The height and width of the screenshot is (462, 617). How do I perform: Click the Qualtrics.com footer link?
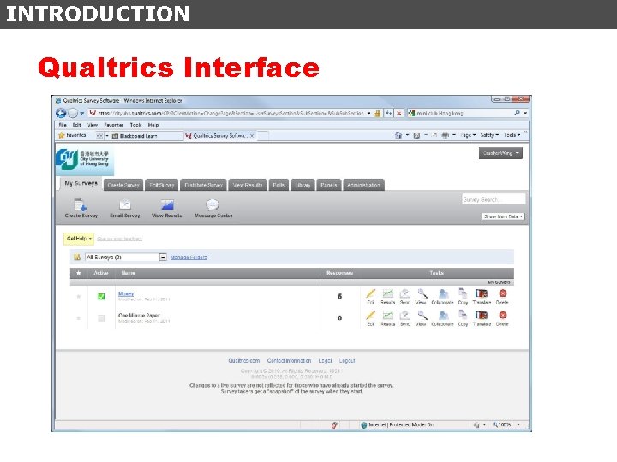pos(244,361)
